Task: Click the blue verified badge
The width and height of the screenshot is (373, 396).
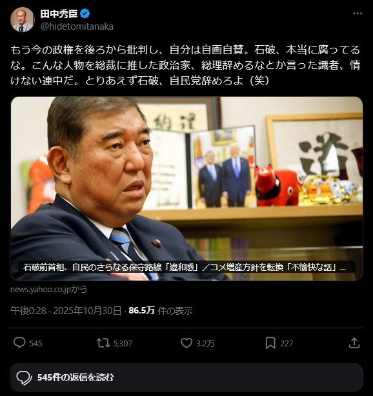Action: tap(85, 14)
